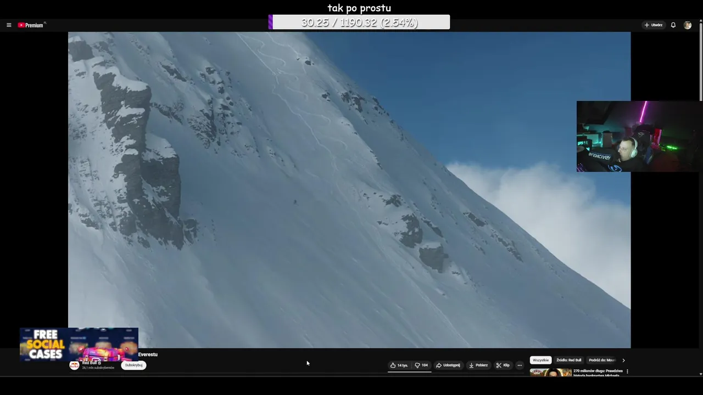Click the main video player to pause
This screenshot has width=703, height=395.
coord(349,190)
